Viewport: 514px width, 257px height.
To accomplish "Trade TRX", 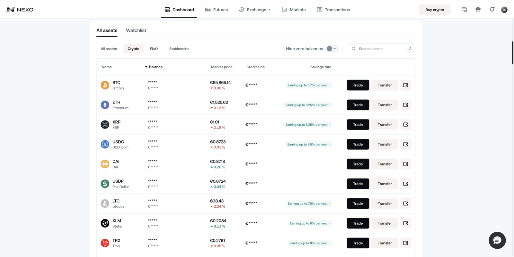I will [358, 243].
